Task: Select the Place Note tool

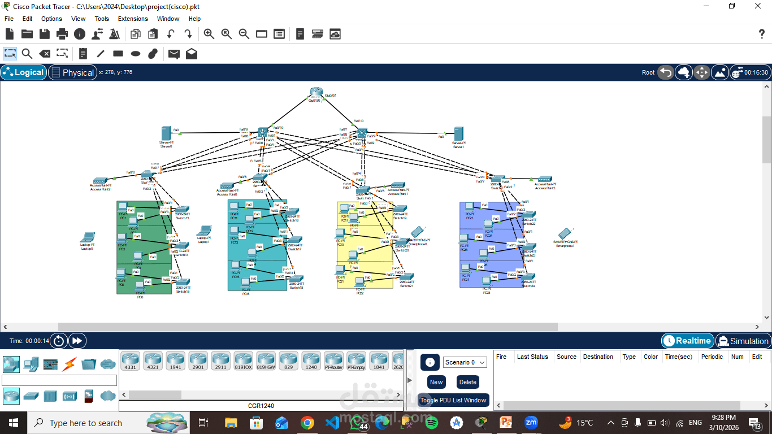Action: [83, 54]
